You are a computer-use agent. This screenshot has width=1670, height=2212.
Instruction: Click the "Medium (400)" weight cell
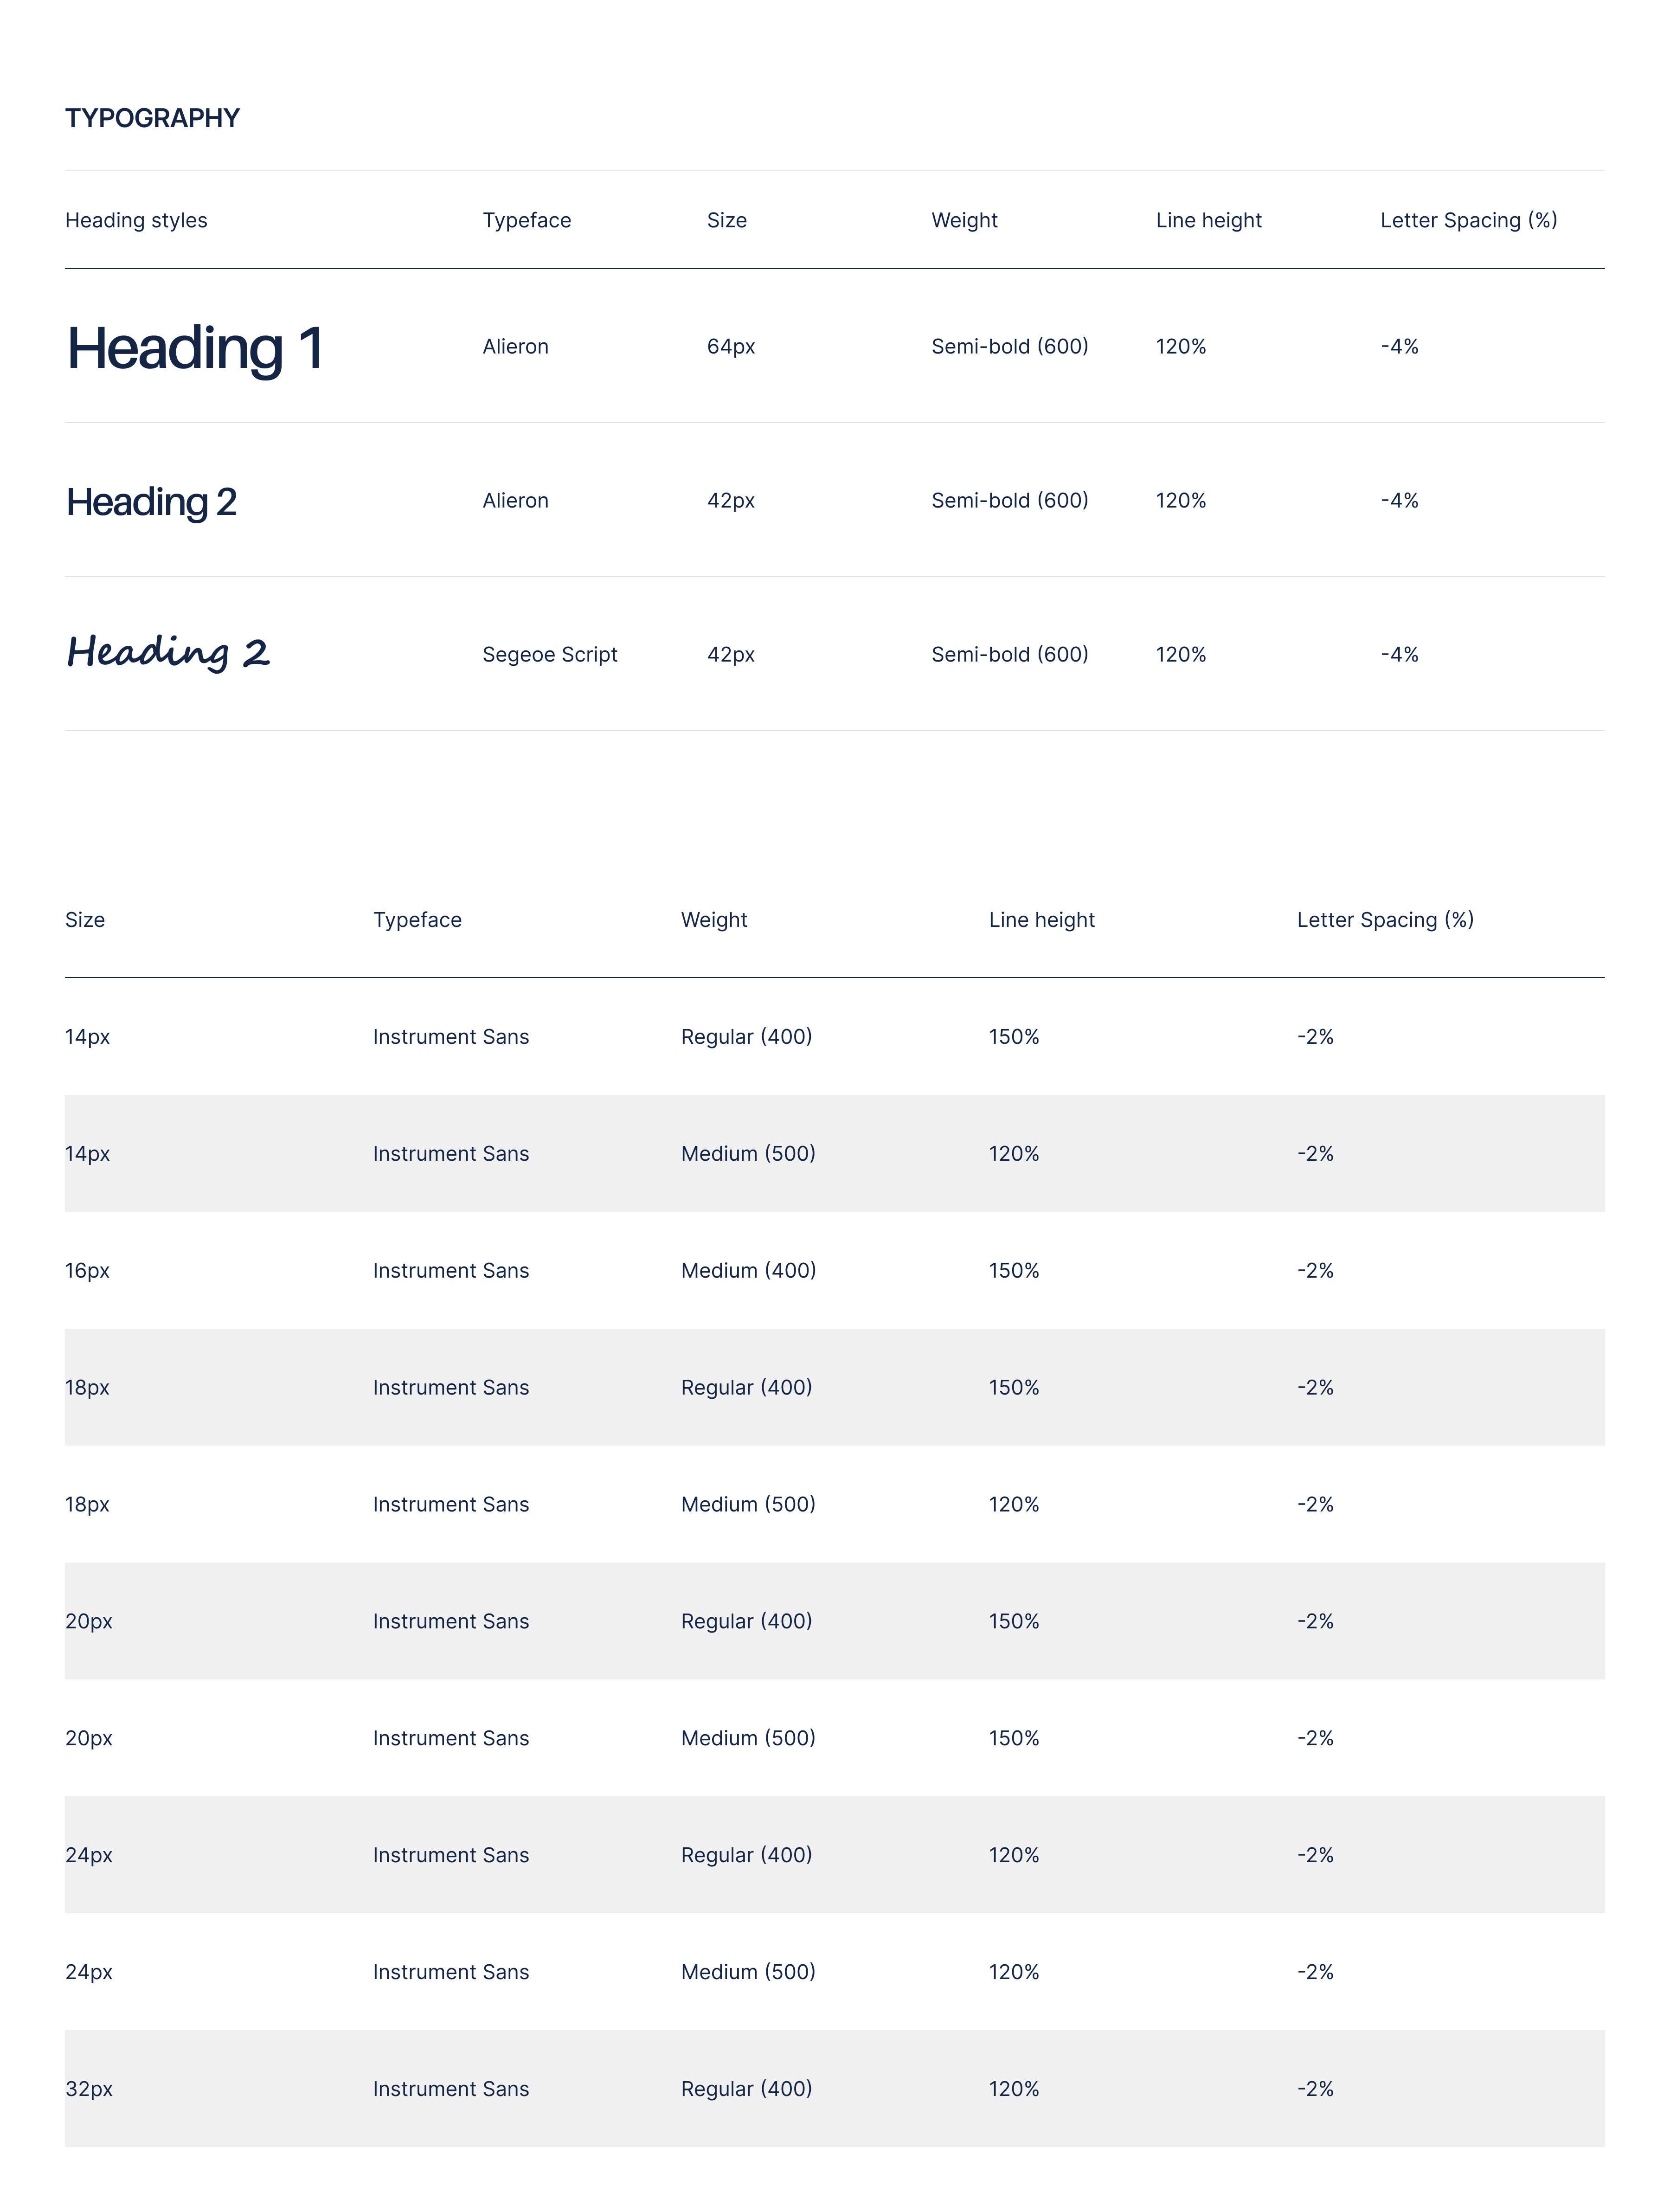pyautogui.click(x=748, y=1270)
